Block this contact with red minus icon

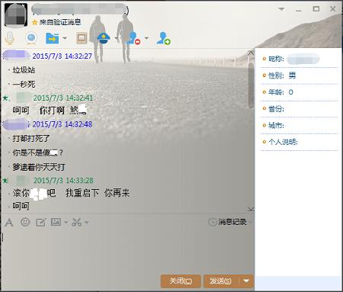pos(134,38)
